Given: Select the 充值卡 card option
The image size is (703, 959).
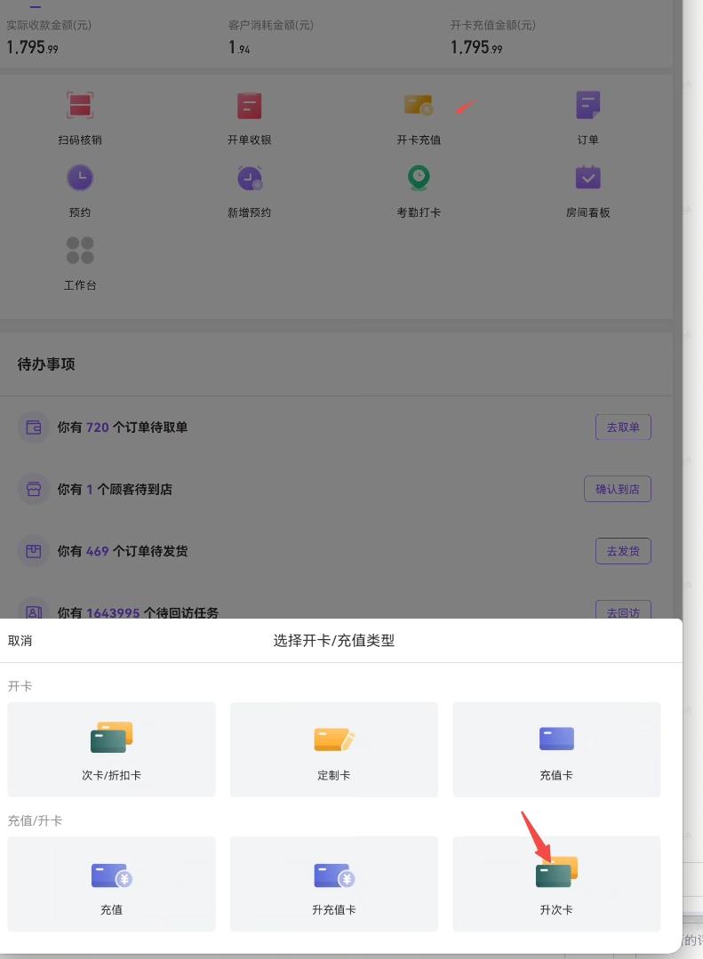Looking at the screenshot, I should (556, 749).
